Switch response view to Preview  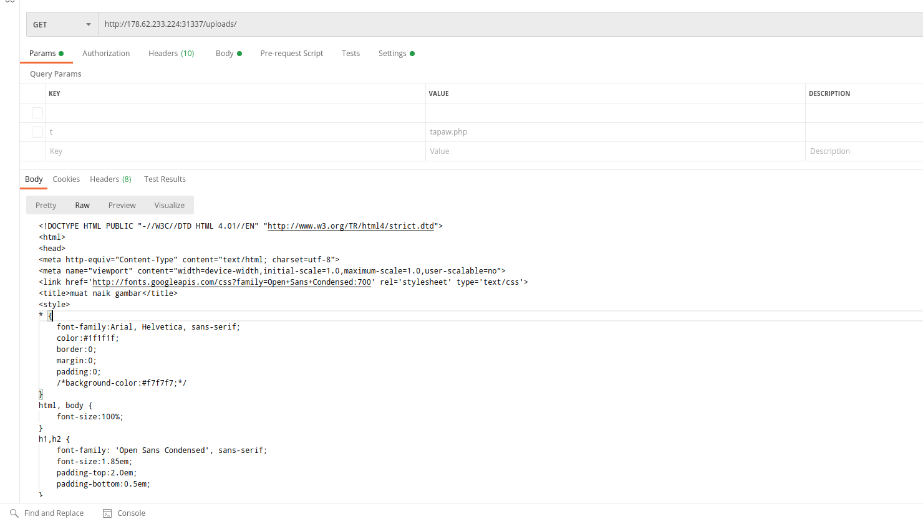(x=122, y=206)
